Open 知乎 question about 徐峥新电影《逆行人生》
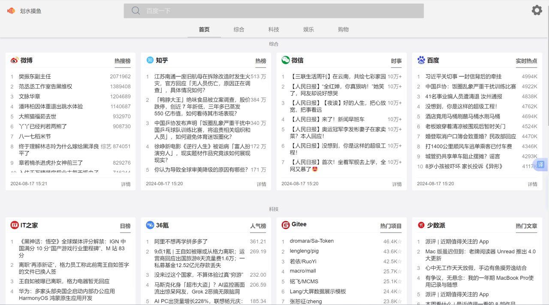 tap(202, 153)
